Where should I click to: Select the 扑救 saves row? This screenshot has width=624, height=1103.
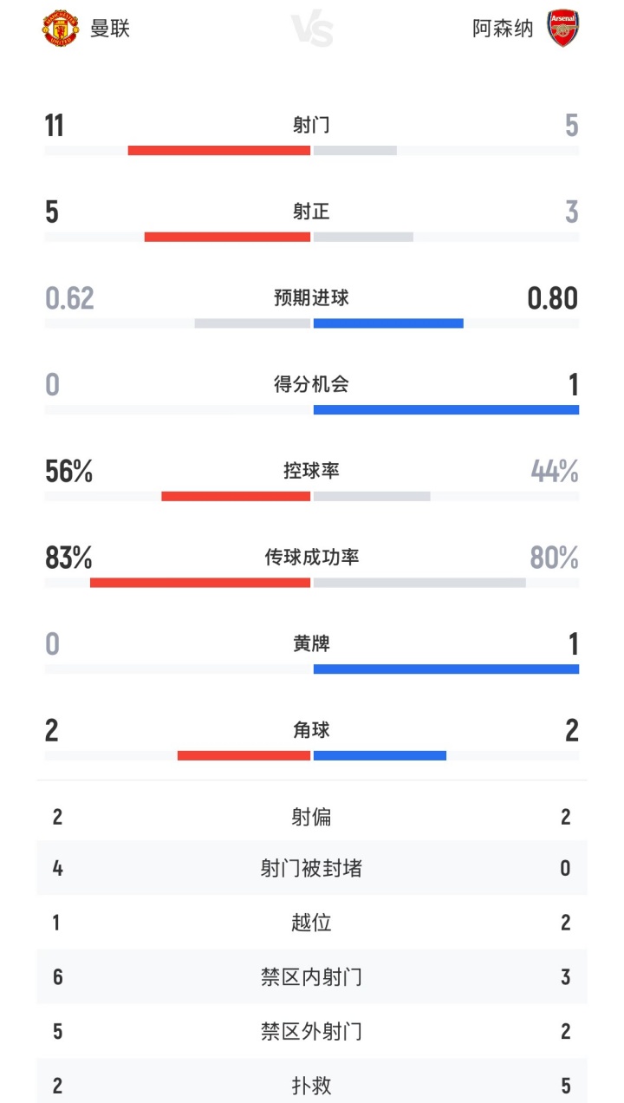312,1084
